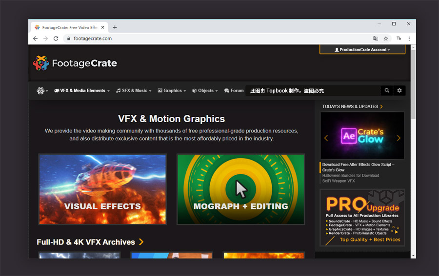
Task: Show previous news slide arrow
Action: click(326, 138)
